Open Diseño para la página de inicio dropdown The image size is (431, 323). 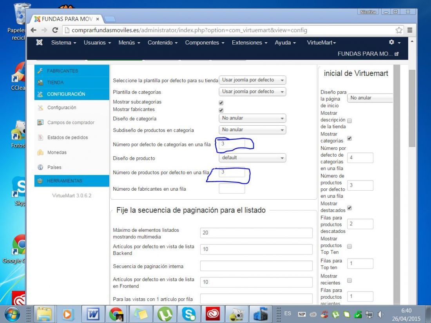(370, 98)
